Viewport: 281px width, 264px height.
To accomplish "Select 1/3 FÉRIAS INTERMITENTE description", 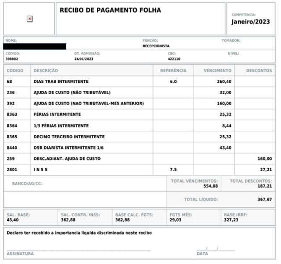I will (x=61, y=126).
